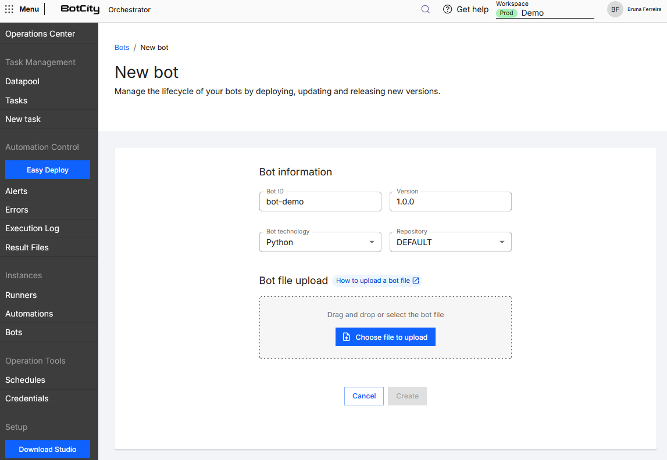Expand the Repository dropdown arrow
Screen dimensions: 667x460
[x=501, y=242]
